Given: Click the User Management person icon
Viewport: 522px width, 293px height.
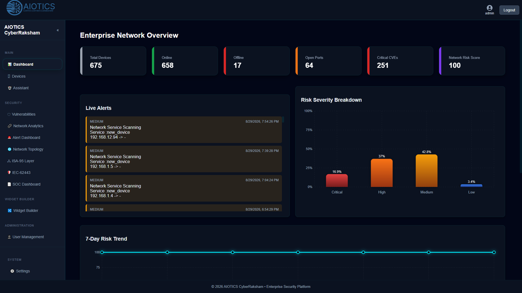Looking at the screenshot, I should pyautogui.click(x=9, y=237).
